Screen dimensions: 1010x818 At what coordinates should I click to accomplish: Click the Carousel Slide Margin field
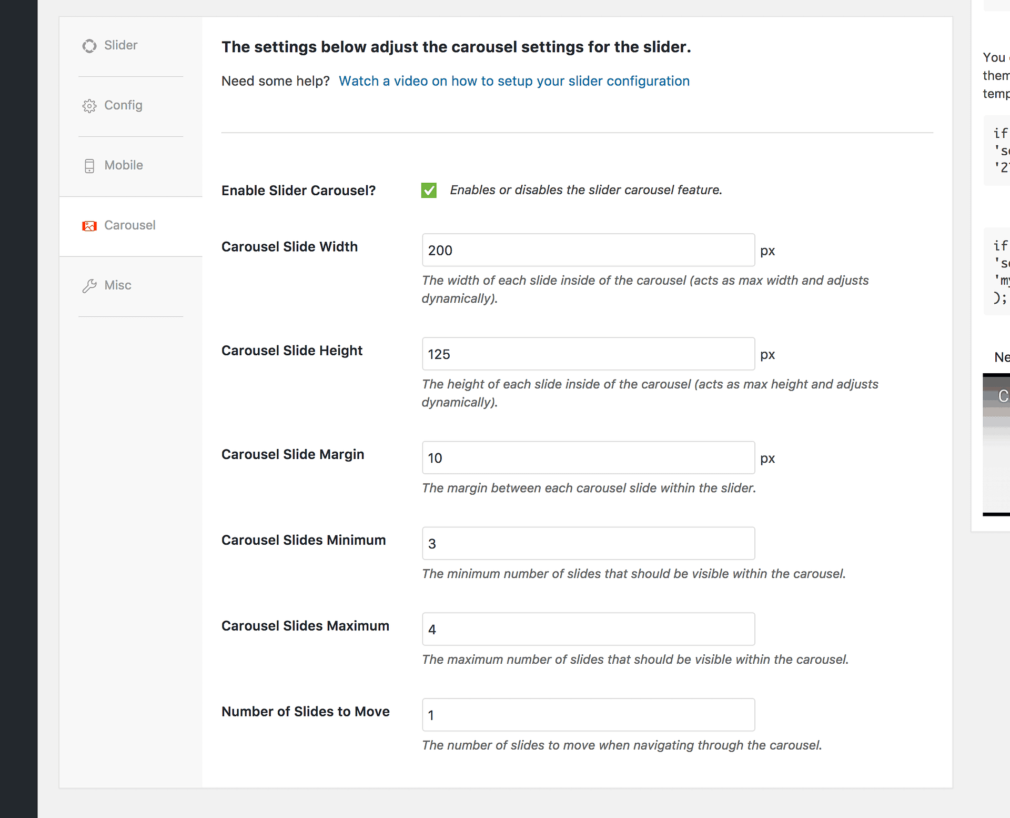click(x=588, y=457)
